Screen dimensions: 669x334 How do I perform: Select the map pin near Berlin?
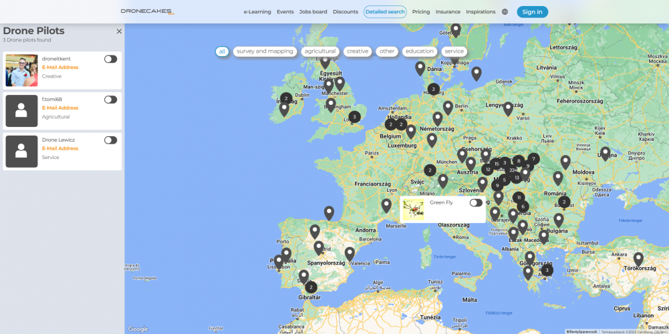(448, 108)
